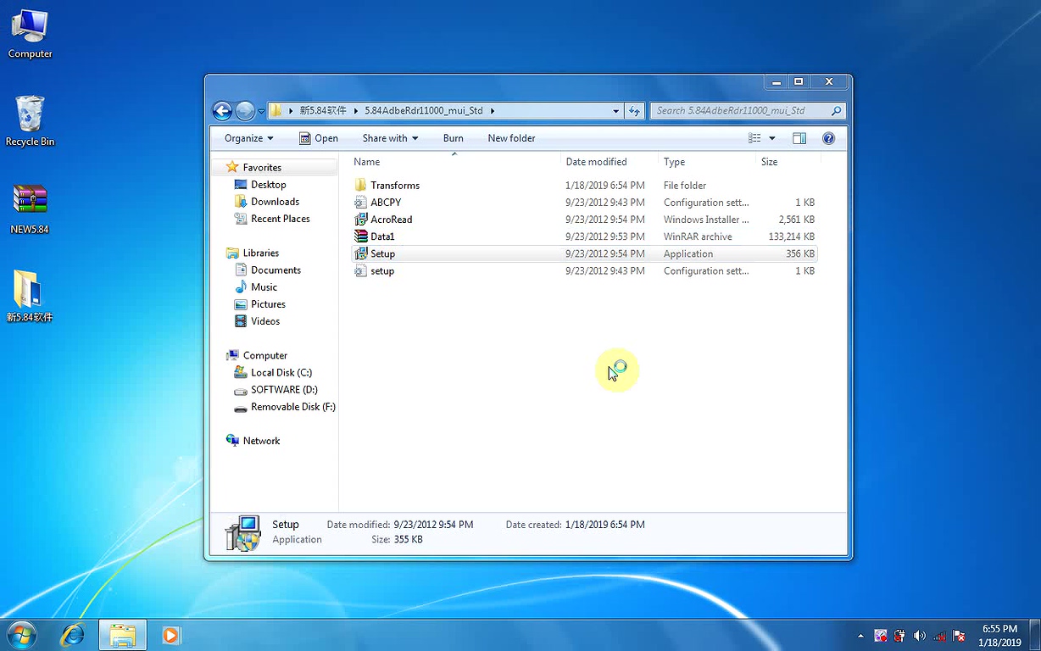Open Videos library

tap(264, 321)
